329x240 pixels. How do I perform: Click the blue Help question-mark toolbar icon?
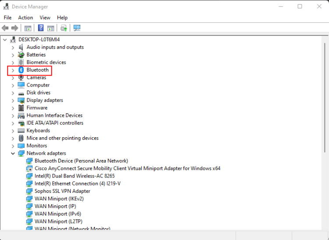pos(41,28)
